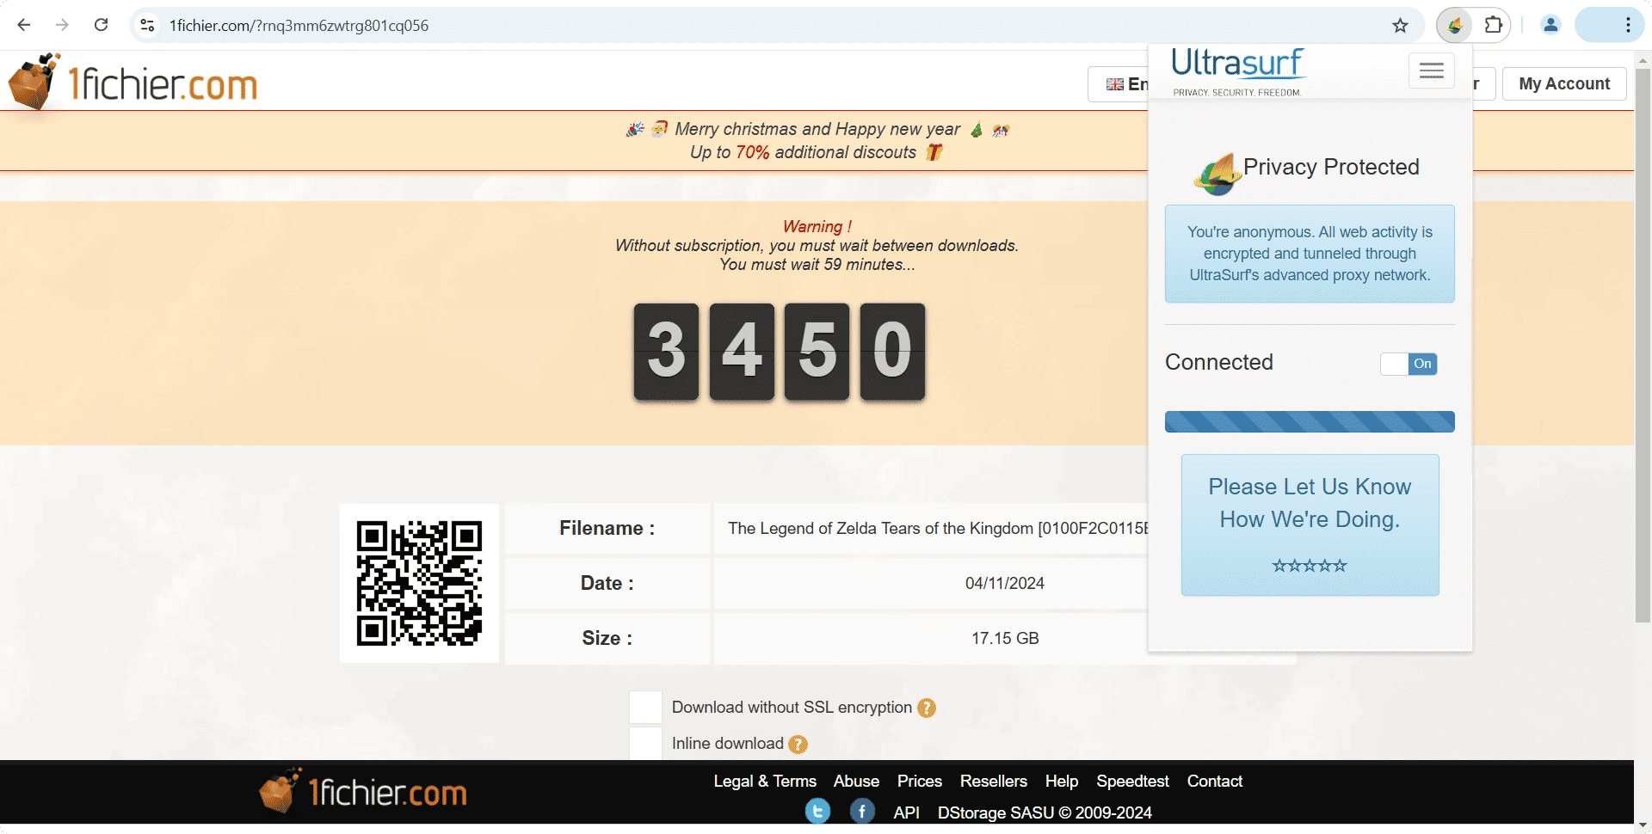Go back to previous page
Image resolution: width=1652 pixels, height=834 pixels.
(24, 25)
